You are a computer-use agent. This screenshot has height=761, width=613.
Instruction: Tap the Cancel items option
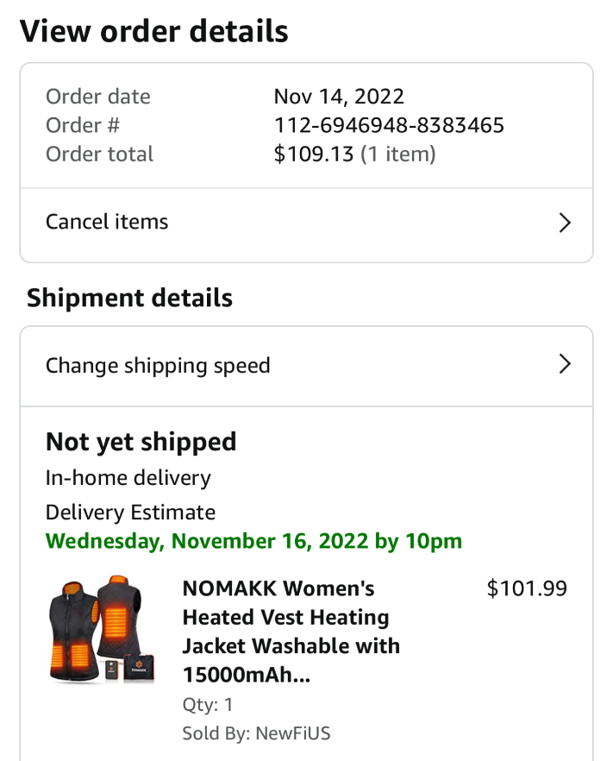pos(107,222)
